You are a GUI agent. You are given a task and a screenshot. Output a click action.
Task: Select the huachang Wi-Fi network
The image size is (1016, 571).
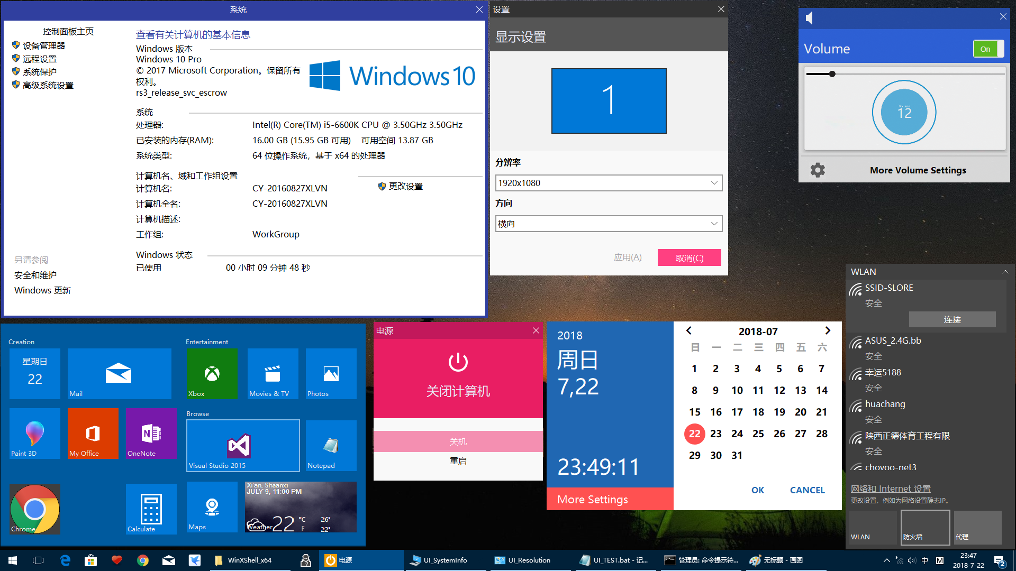pyautogui.click(x=926, y=411)
